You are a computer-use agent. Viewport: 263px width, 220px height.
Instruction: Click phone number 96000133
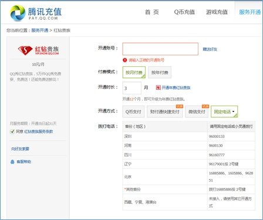(217, 136)
